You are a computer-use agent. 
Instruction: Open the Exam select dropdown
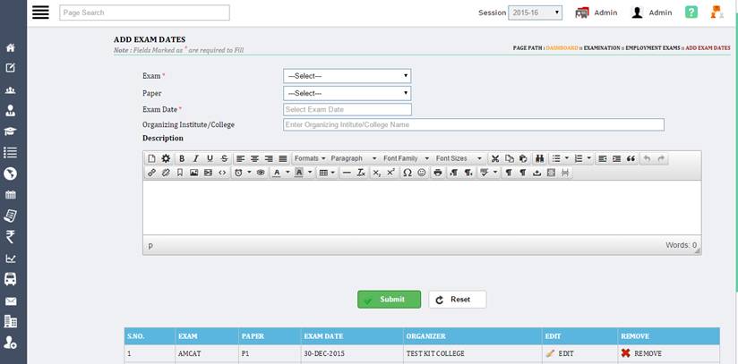[347, 76]
